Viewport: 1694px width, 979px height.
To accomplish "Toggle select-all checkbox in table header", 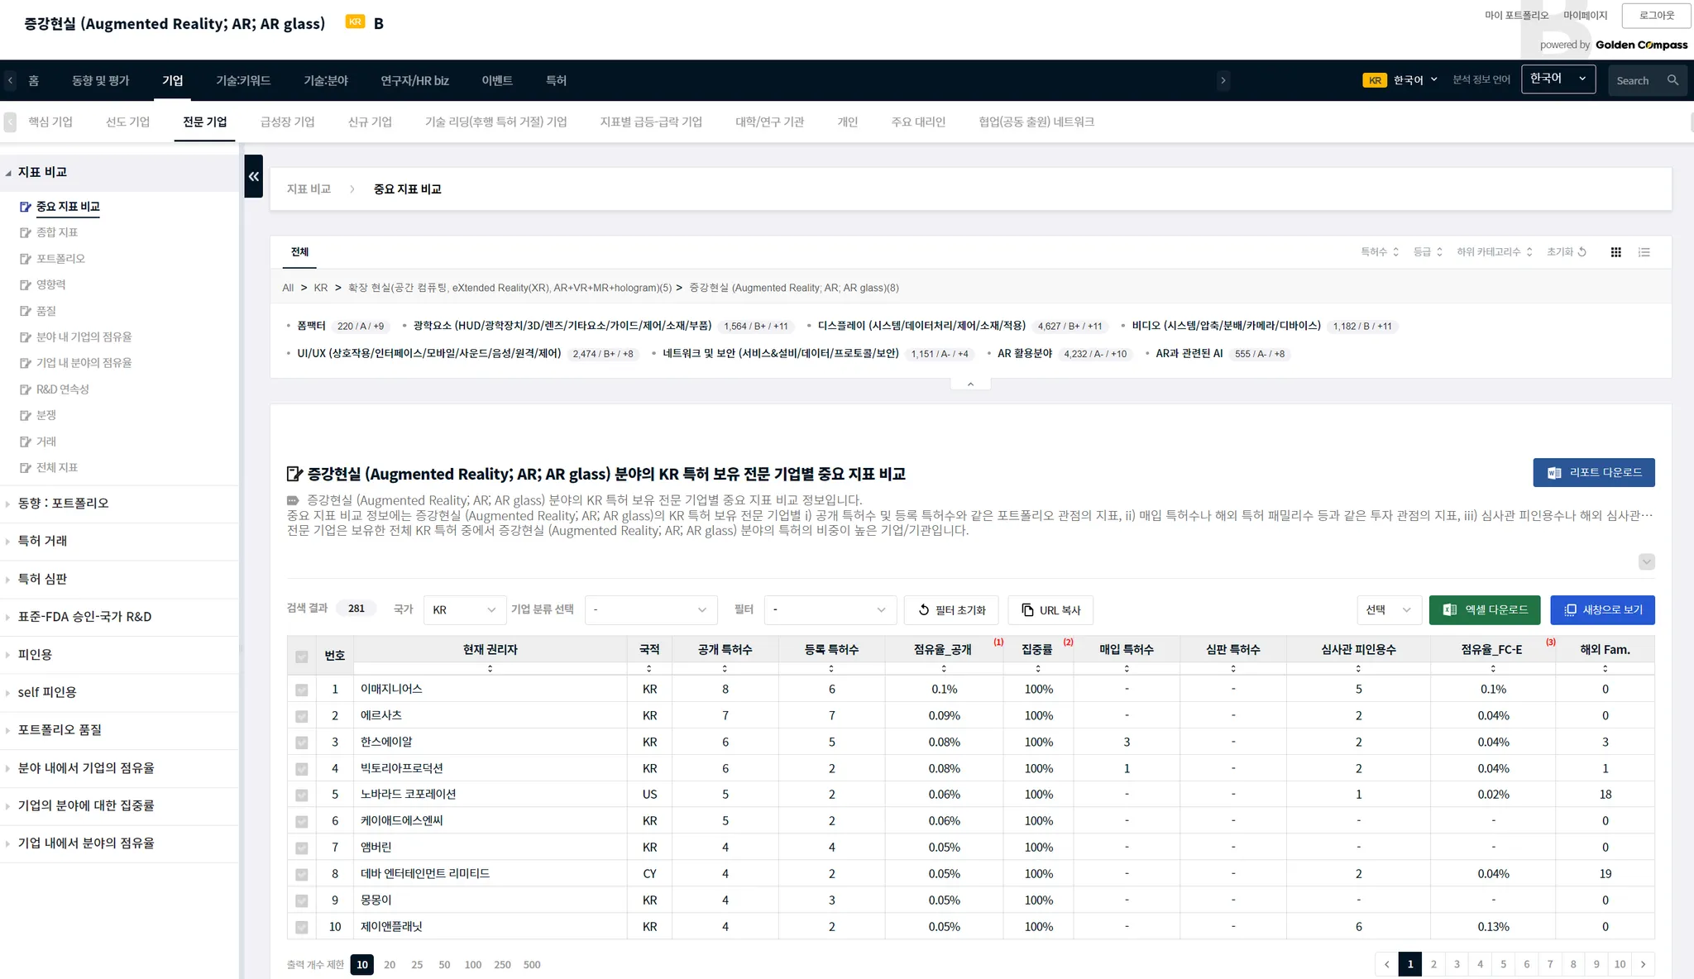I will 302,657.
